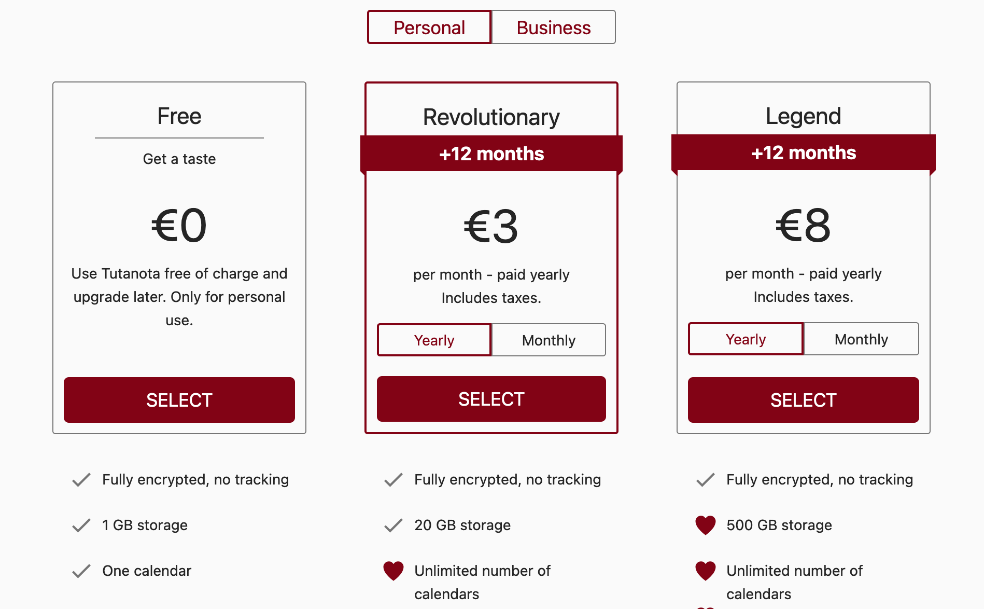Viewport: 984px width, 609px height.
Task: Switch to the Business tab
Action: click(x=553, y=27)
